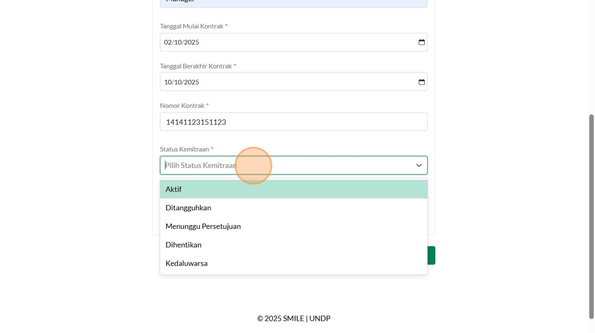Open the Tanggal Berakhir Kontrak calendar picker
The image size is (595, 333).
pos(421,82)
